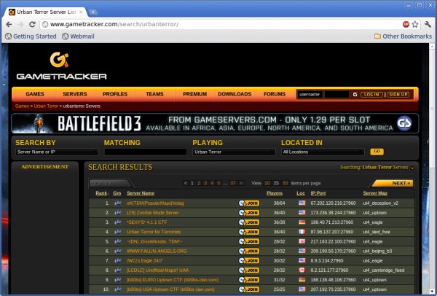Viewport: 437px width, 296px height.
Task: Open a new tab with plus button
Action: coord(93,12)
